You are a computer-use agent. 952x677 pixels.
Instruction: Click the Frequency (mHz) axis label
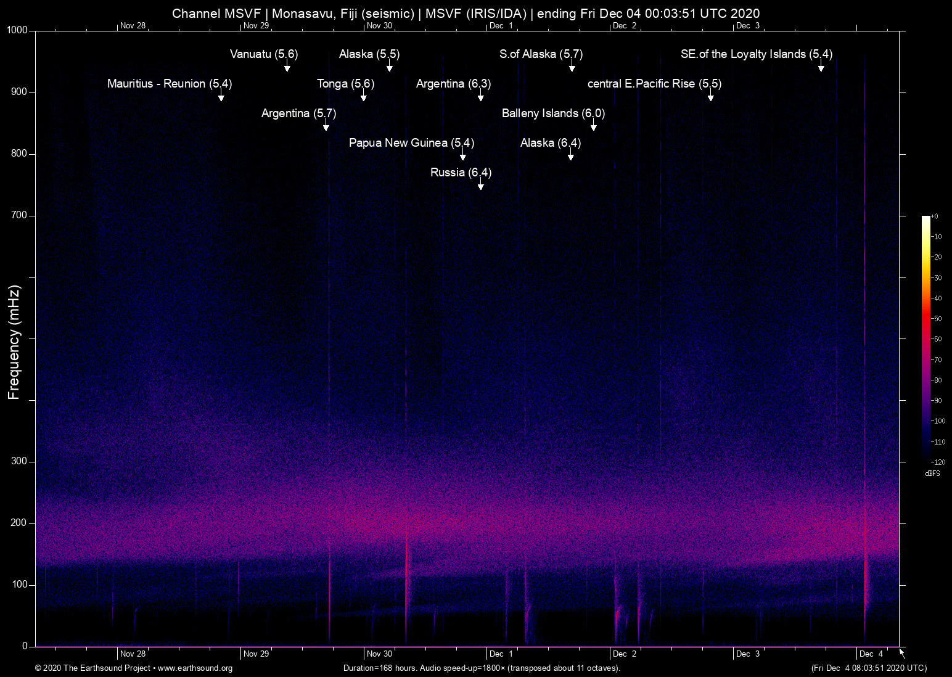tap(14, 342)
